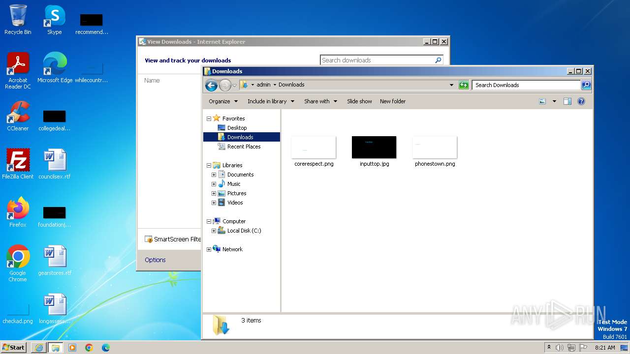Viewport: 630px width, 354px height.
Task: Click the Search Downloads input field
Action: tap(526, 85)
